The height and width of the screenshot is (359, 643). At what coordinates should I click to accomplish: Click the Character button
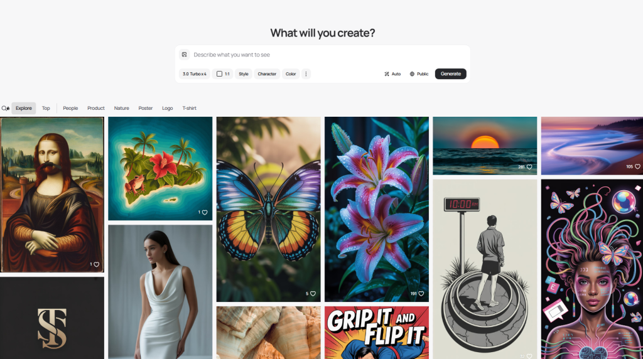[267, 74]
